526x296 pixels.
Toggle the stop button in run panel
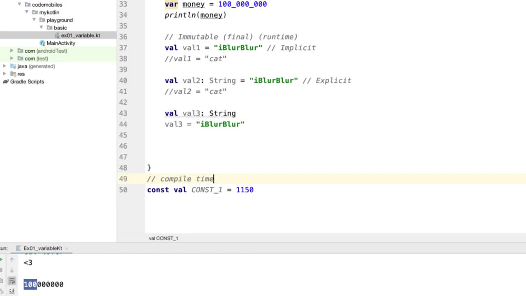click(x=1, y=269)
